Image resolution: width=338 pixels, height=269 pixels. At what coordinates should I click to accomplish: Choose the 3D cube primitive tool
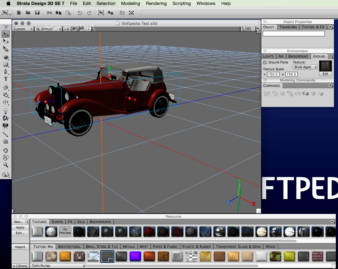pos(6,57)
